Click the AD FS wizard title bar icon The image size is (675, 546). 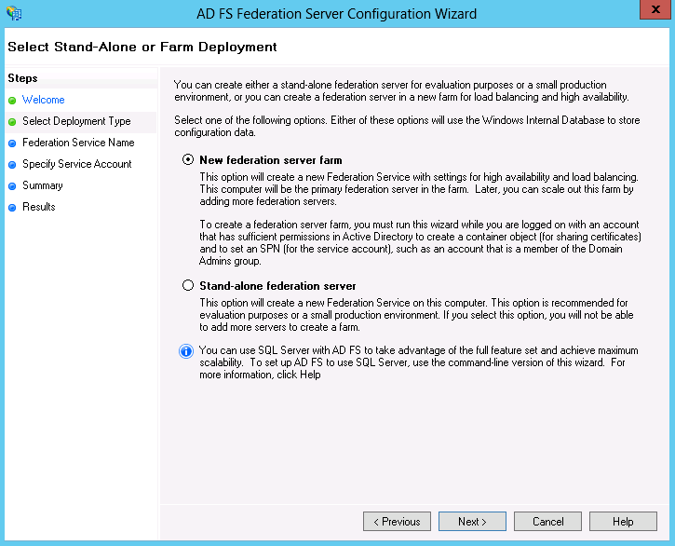[x=14, y=13]
